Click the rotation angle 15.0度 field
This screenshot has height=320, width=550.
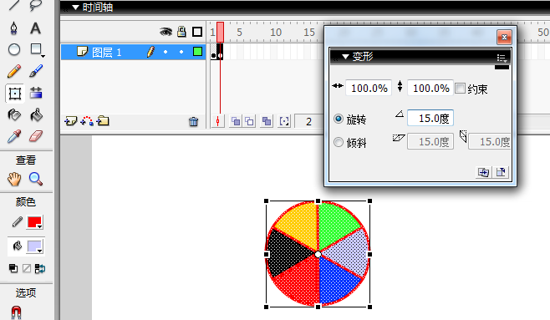click(x=430, y=118)
